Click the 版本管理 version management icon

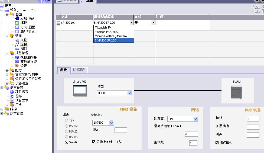click(x=7, y=113)
